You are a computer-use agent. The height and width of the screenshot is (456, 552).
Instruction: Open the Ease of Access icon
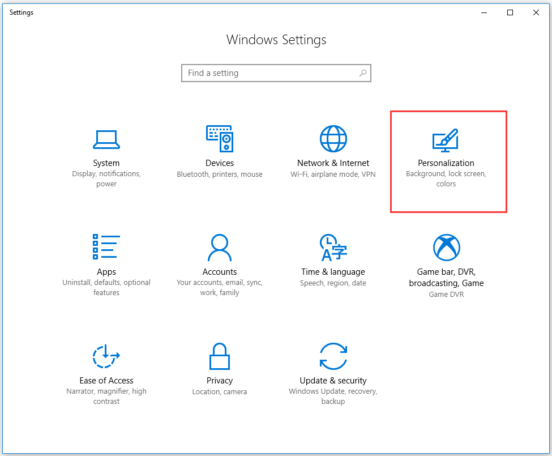[x=106, y=356]
